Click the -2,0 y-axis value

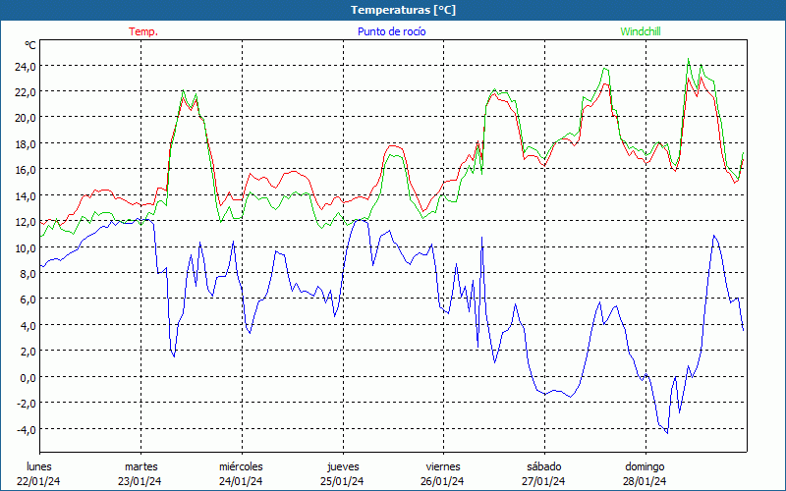click(x=27, y=404)
